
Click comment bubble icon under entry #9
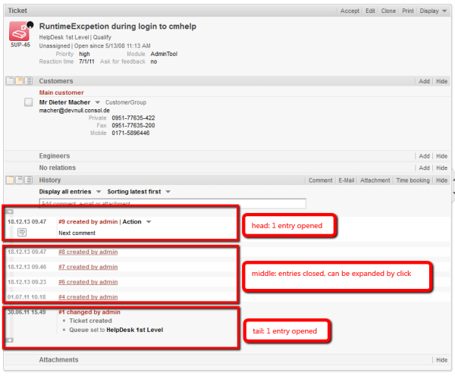pos(23,233)
